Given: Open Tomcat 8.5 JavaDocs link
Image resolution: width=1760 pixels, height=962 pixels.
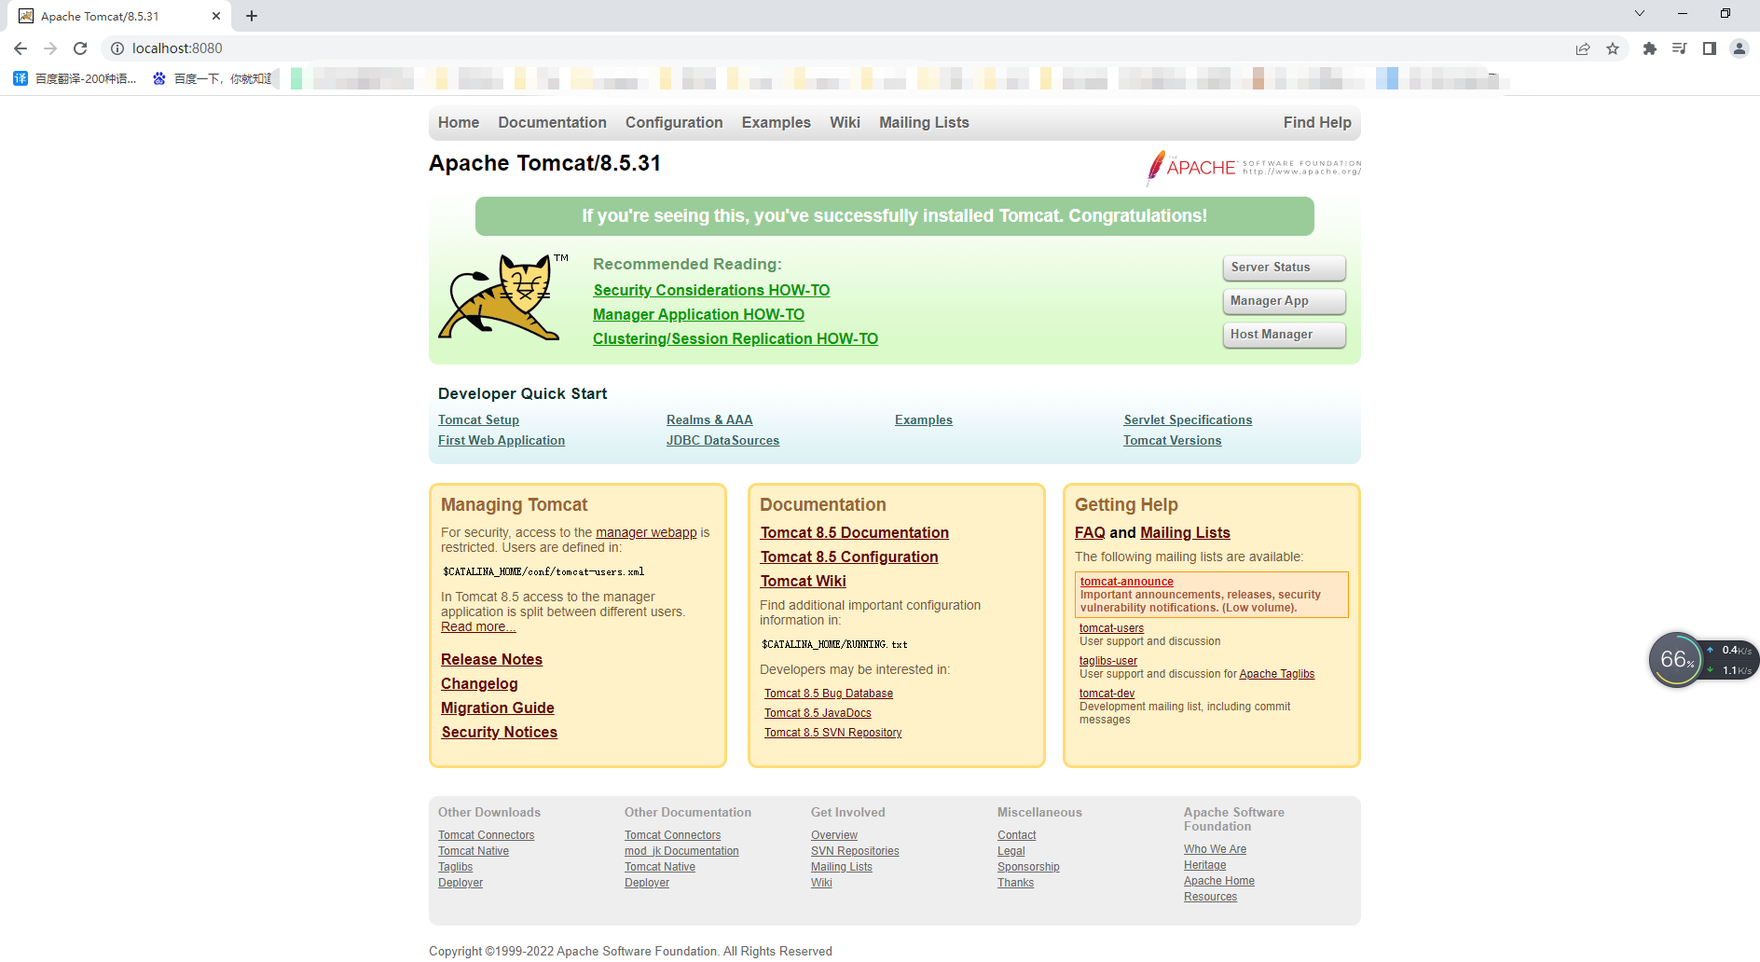Looking at the screenshot, I should coord(818,713).
